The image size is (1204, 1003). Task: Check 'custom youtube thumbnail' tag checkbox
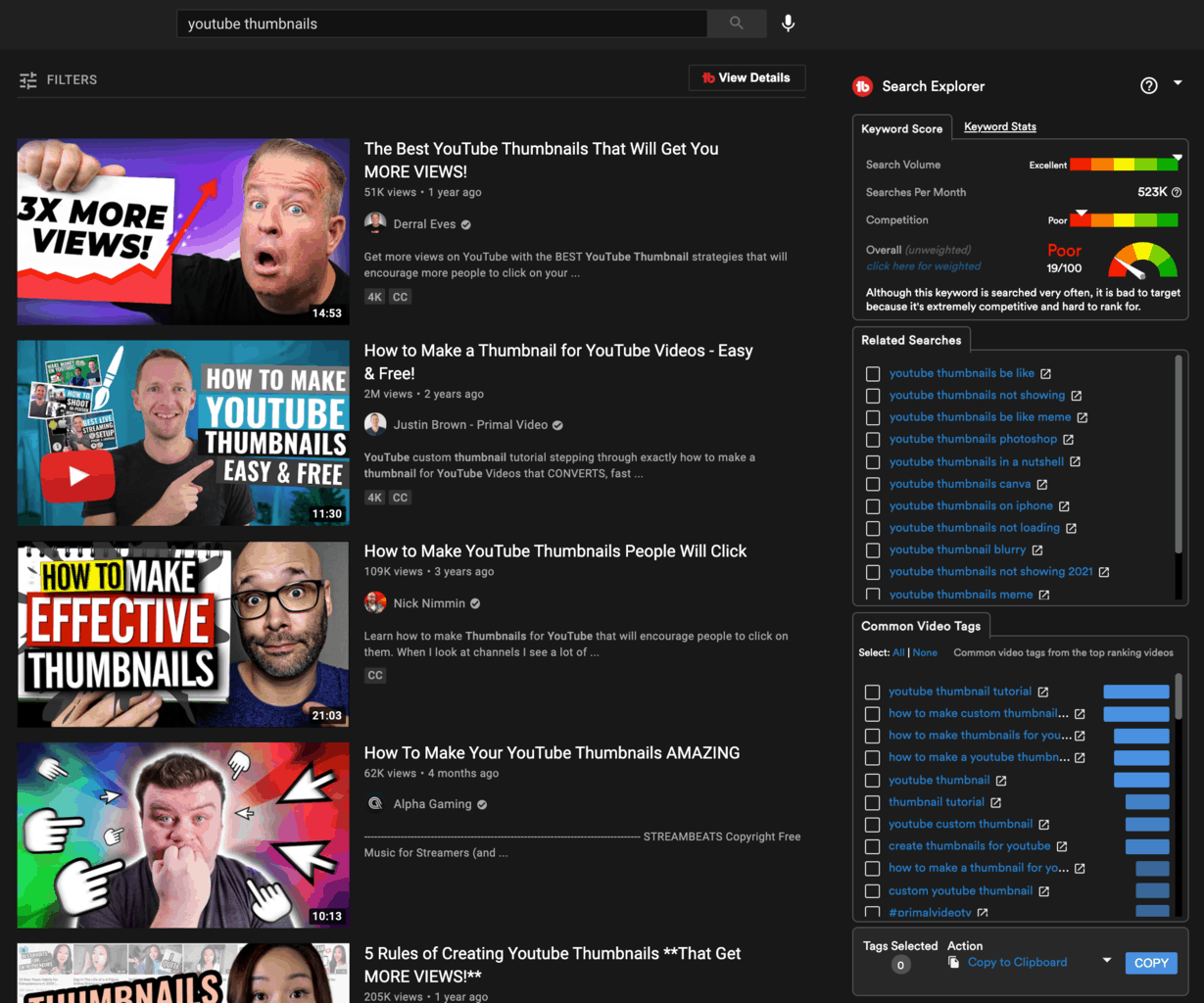pyautogui.click(x=873, y=891)
